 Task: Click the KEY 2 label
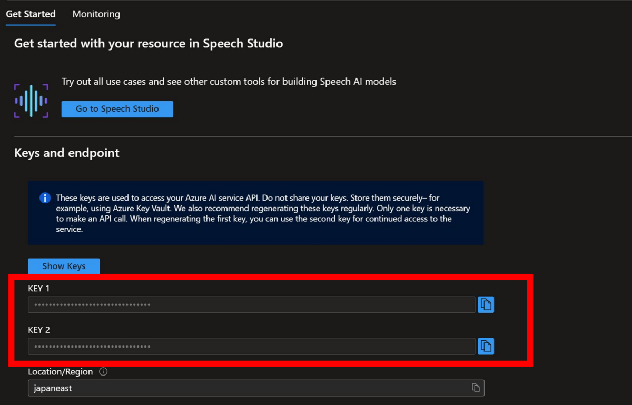tap(39, 330)
